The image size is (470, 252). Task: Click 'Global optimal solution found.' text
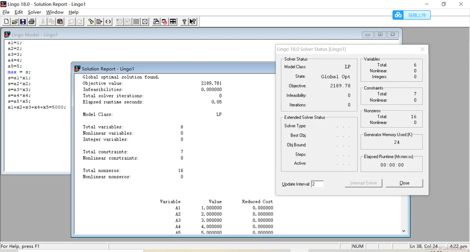pos(121,77)
